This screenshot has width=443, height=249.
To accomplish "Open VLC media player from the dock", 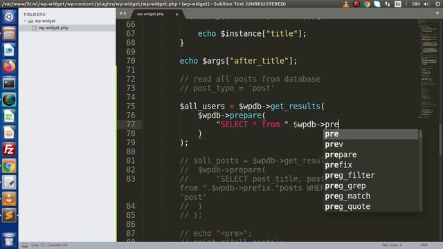I will [9, 199].
